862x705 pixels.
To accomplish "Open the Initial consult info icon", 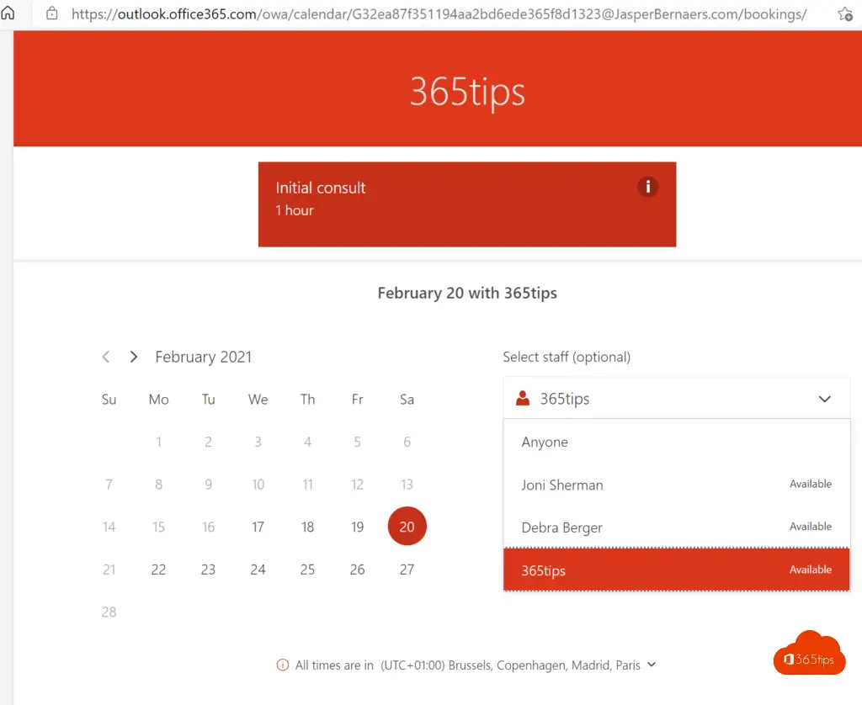I will tap(647, 187).
